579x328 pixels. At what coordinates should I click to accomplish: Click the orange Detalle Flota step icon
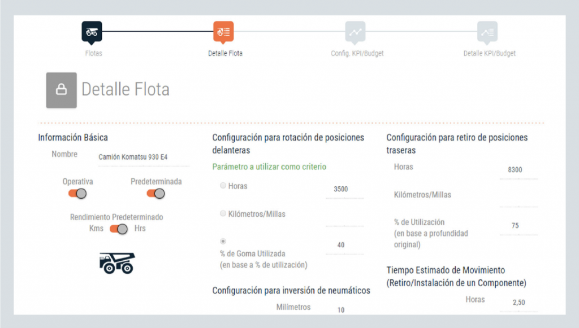point(223,32)
